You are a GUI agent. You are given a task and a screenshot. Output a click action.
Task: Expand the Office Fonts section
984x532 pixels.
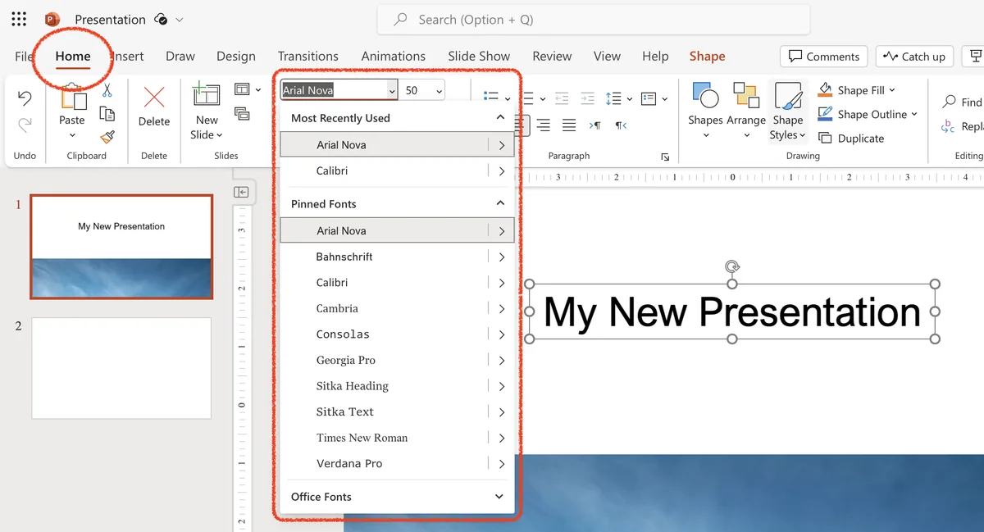coord(499,497)
